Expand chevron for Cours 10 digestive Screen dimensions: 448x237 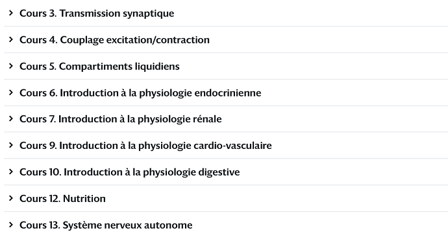pyautogui.click(x=11, y=172)
